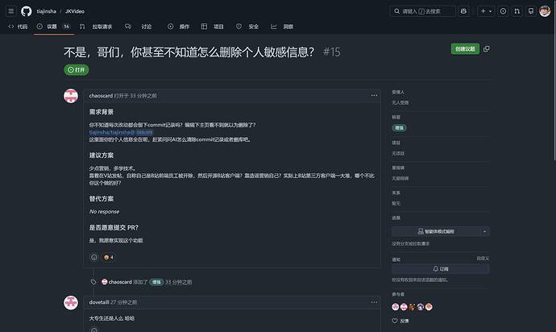Click the 智能体模式编程 button
The height and width of the screenshot is (332, 556).
[x=436, y=231]
